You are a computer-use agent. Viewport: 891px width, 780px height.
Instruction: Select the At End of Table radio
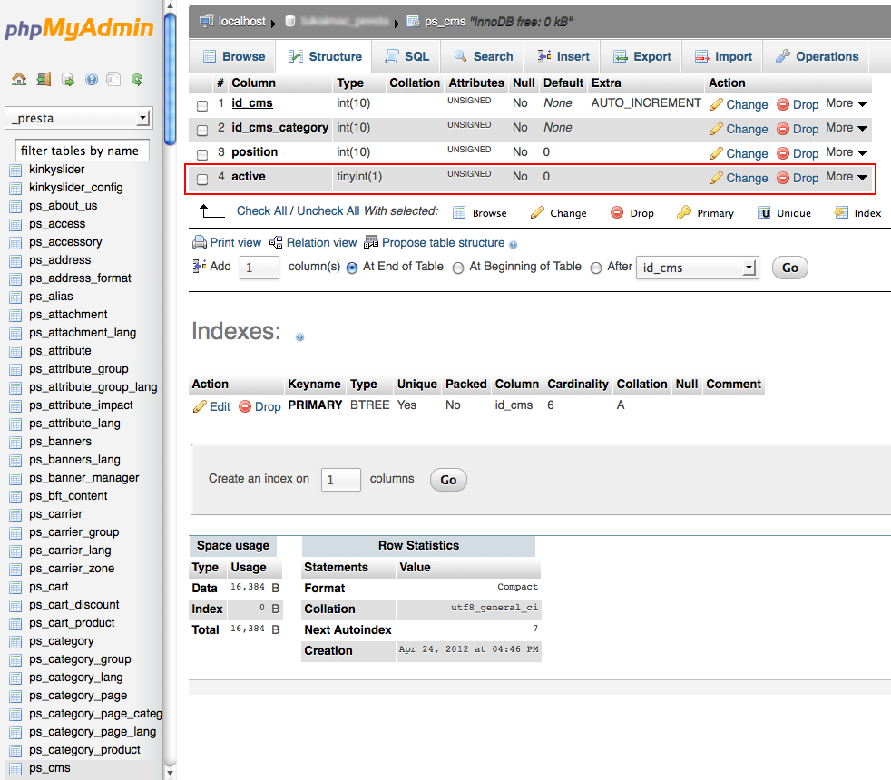point(352,268)
